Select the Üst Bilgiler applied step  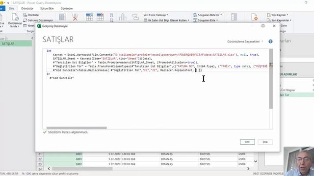(x=288, y=90)
